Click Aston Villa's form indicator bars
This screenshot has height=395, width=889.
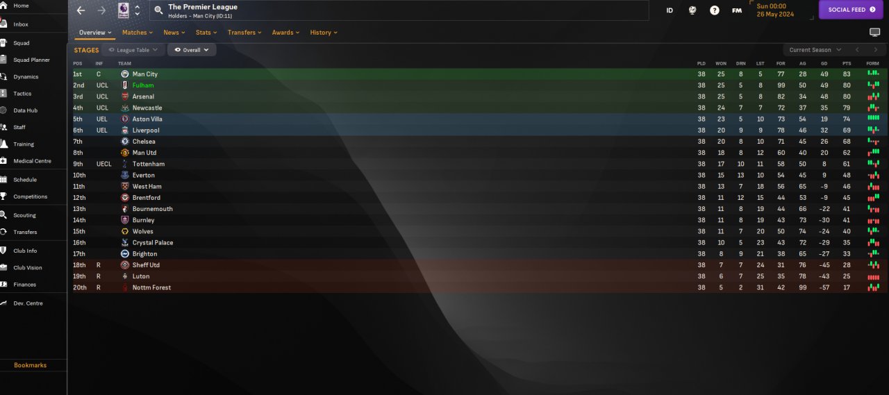873,119
